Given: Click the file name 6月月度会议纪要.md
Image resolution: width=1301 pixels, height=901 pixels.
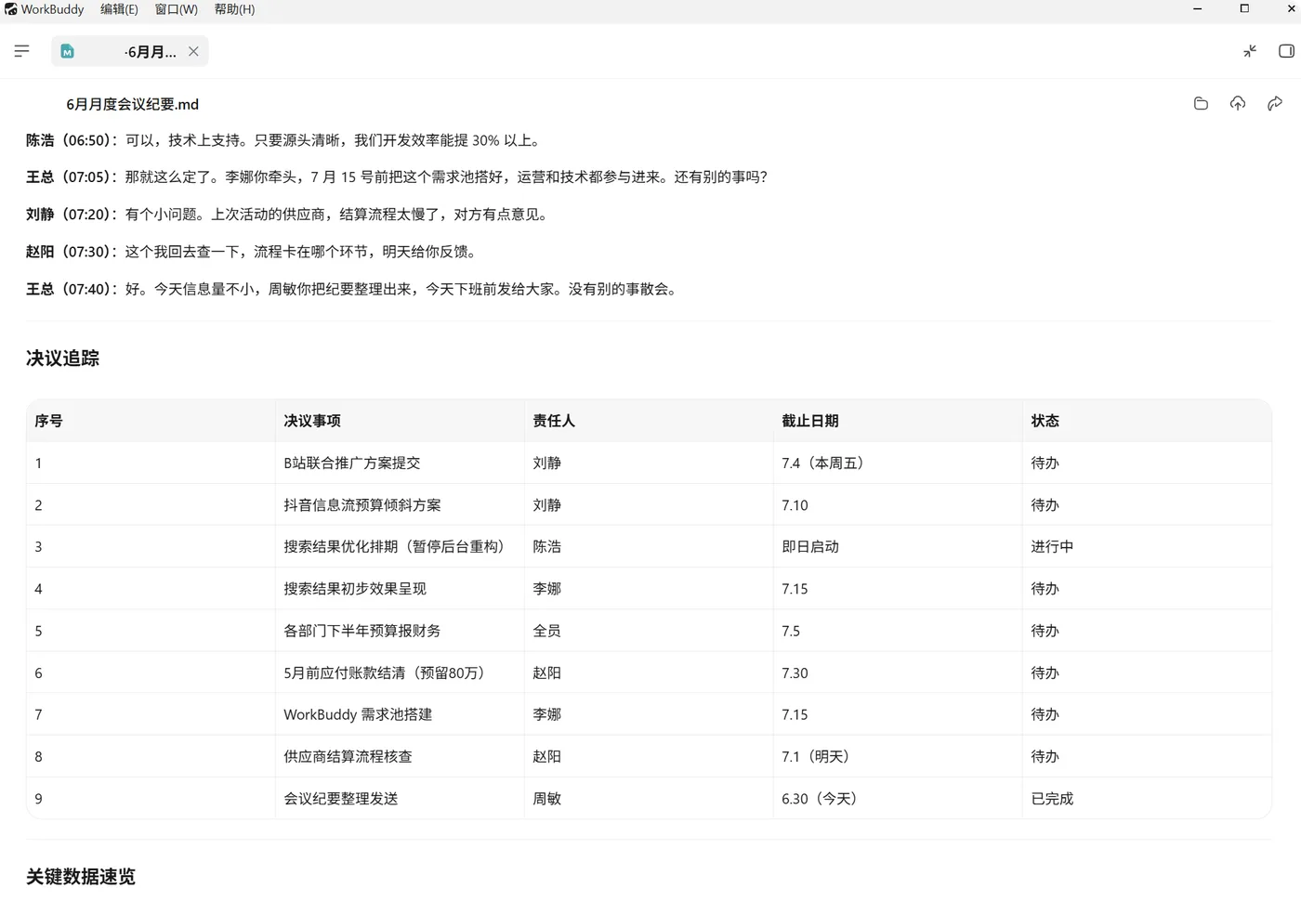Looking at the screenshot, I should point(132,104).
